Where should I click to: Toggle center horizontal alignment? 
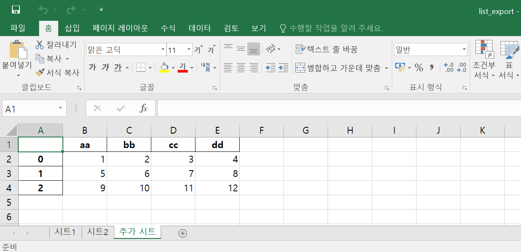[241, 67]
